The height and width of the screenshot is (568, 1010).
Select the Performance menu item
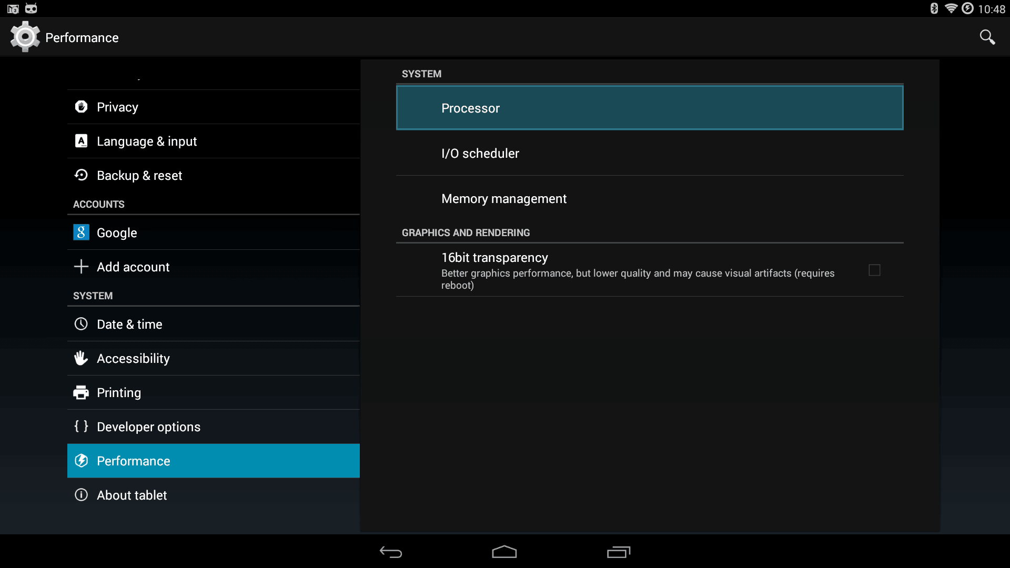214,461
